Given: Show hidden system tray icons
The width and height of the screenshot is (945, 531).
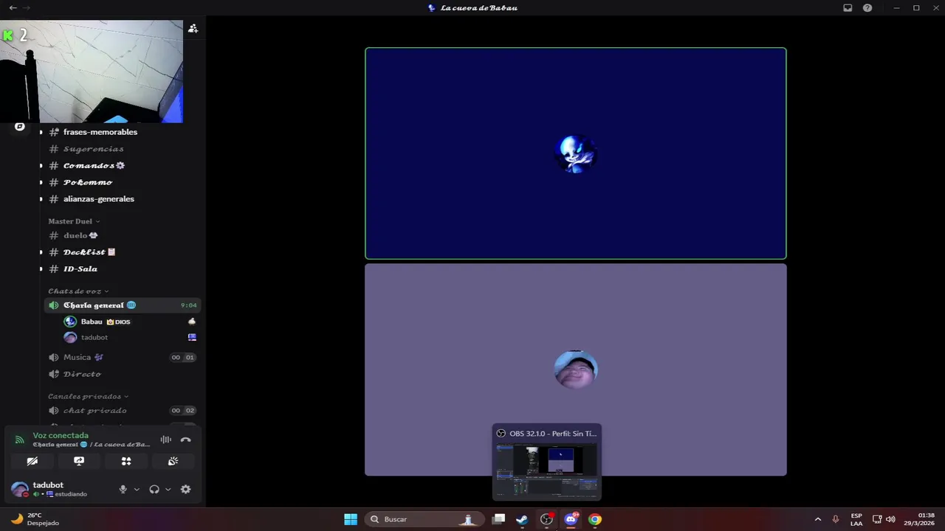Looking at the screenshot, I should [817, 519].
